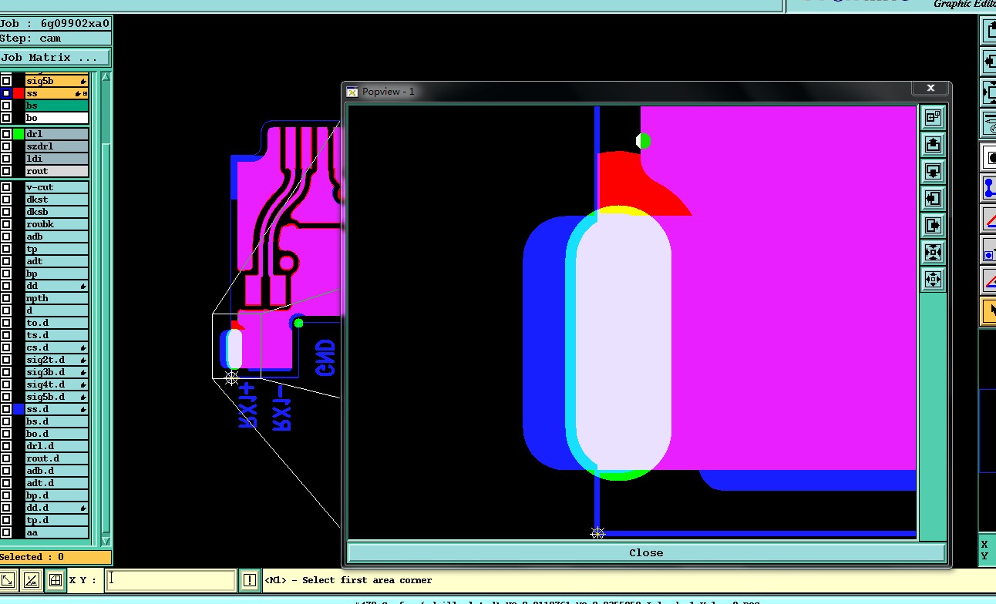Enable the checkbox for the v-cut layer
The height and width of the screenshot is (604, 996).
[6, 187]
